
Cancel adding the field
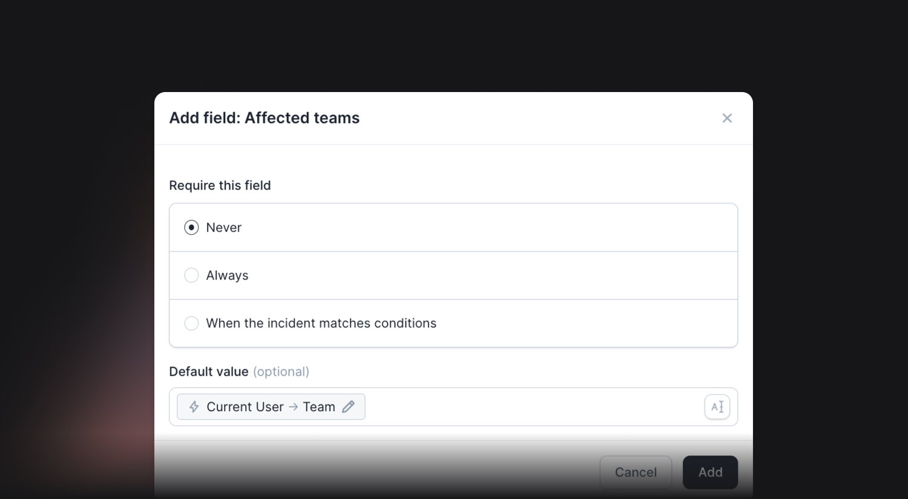(636, 472)
